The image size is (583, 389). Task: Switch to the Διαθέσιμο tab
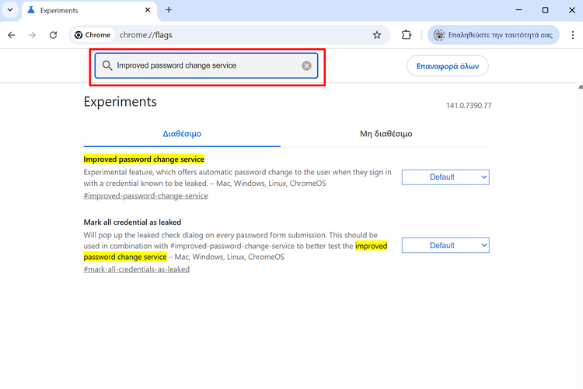point(182,134)
